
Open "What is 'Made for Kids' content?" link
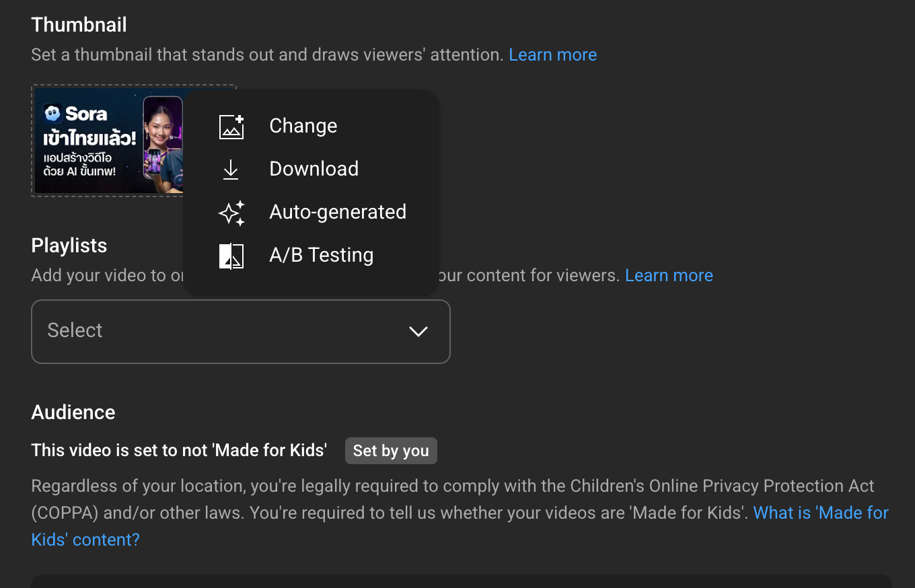(x=821, y=513)
